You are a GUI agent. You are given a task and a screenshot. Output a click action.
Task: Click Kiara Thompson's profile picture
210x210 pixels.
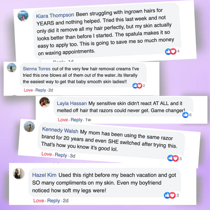(23, 16)
